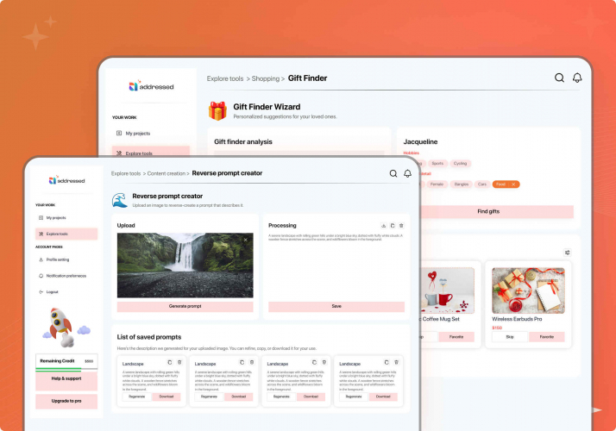
Task: Click the addressed logo in the front window sidebar
Action: tap(66, 180)
